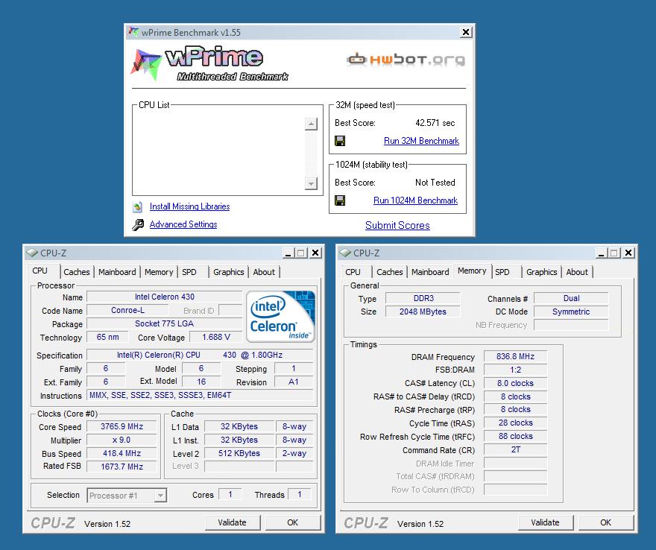
Task: Open Install Missing Libraries link
Action: pyautogui.click(x=189, y=206)
